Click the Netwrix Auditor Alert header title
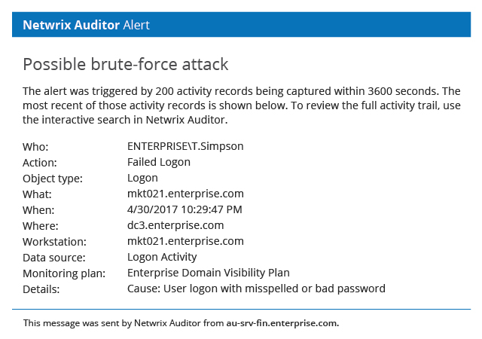The image size is (482, 339). (86, 25)
